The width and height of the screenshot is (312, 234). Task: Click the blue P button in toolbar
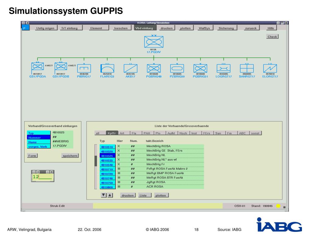click(25, 28)
